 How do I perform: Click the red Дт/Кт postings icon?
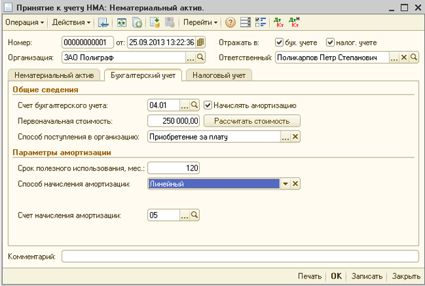click(279, 22)
